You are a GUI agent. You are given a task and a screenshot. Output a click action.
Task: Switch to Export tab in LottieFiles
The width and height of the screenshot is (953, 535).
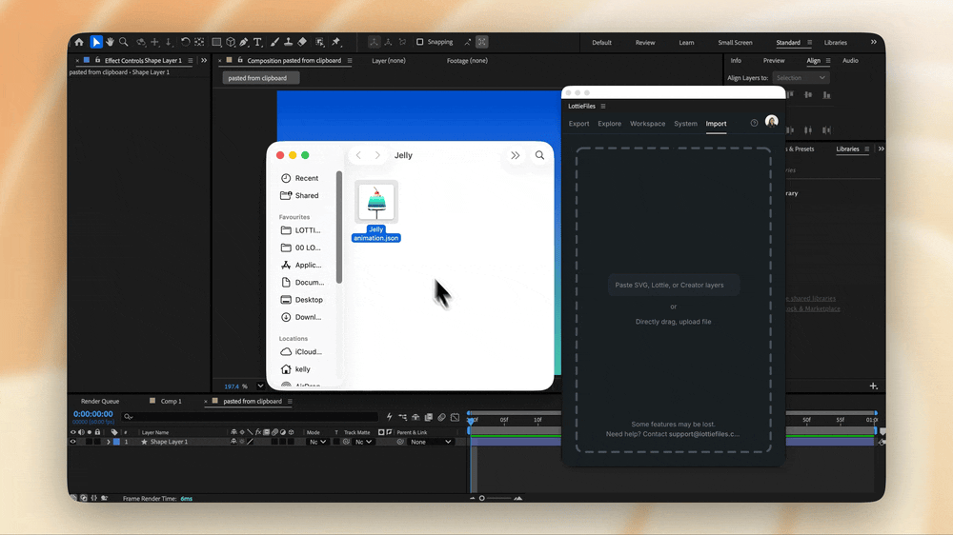[578, 123]
